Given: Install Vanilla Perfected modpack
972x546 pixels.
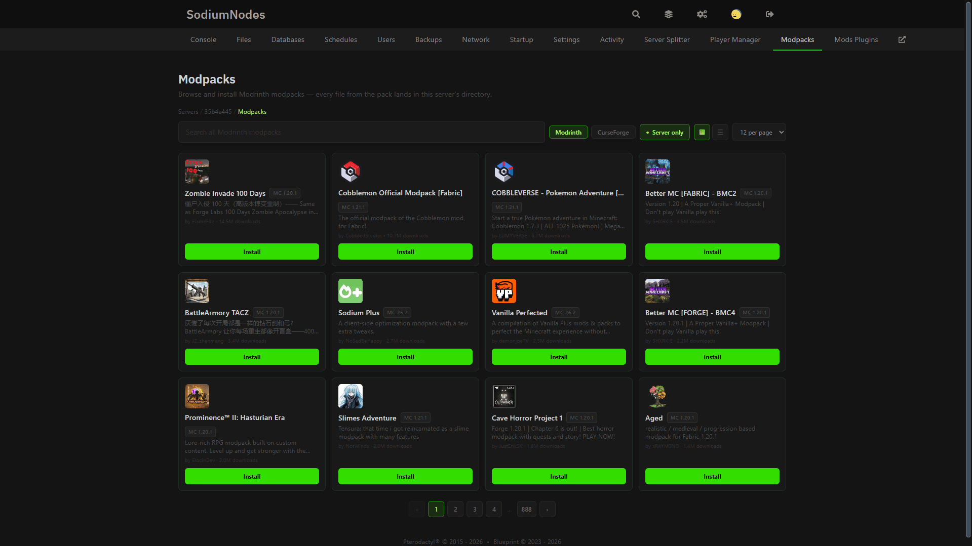Looking at the screenshot, I should [x=559, y=357].
